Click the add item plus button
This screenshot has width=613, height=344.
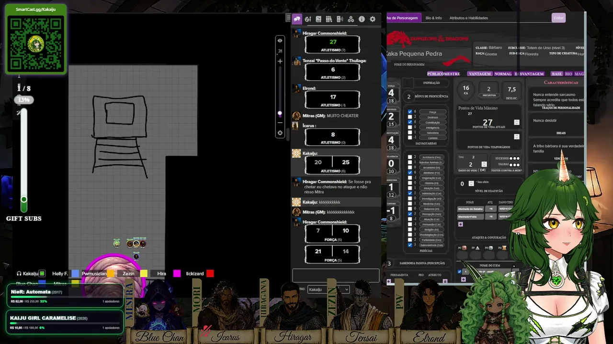464,279
